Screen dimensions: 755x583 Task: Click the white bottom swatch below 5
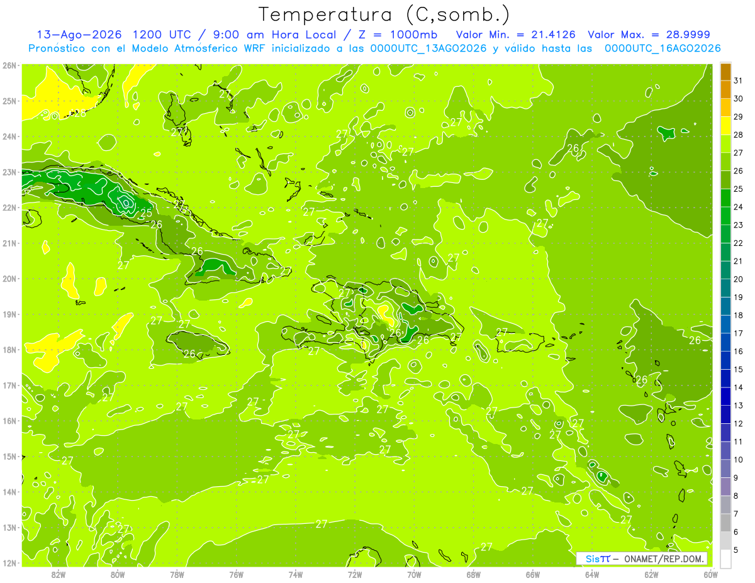click(725, 558)
